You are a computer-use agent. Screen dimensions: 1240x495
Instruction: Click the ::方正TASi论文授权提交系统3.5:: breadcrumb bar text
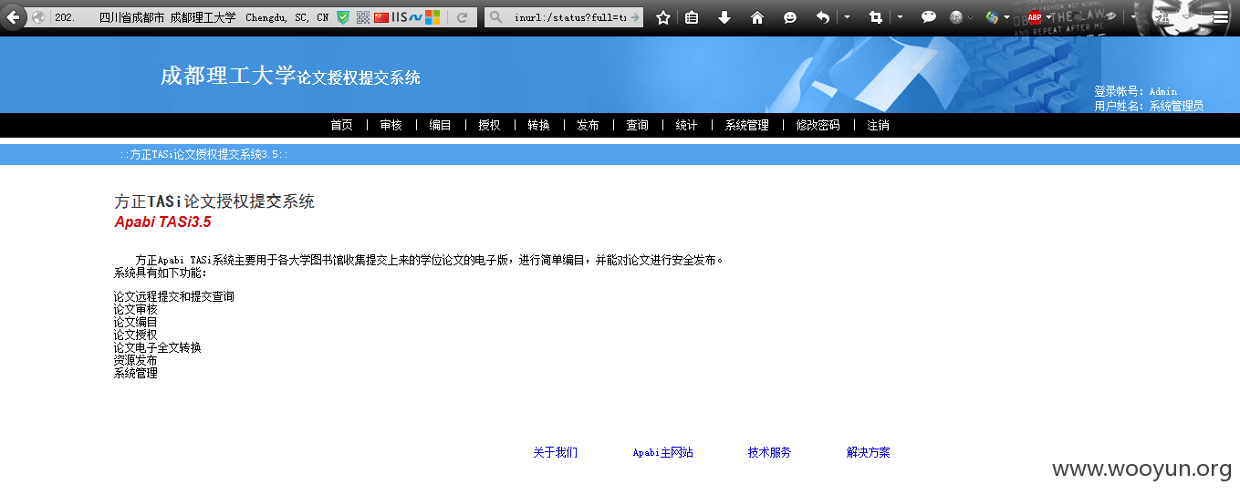coord(204,155)
